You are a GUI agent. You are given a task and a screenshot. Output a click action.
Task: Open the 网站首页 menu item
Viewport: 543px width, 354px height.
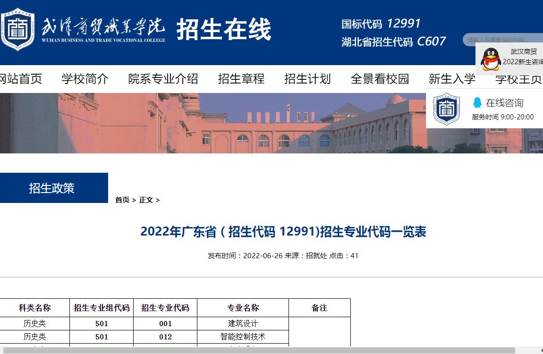click(x=20, y=79)
